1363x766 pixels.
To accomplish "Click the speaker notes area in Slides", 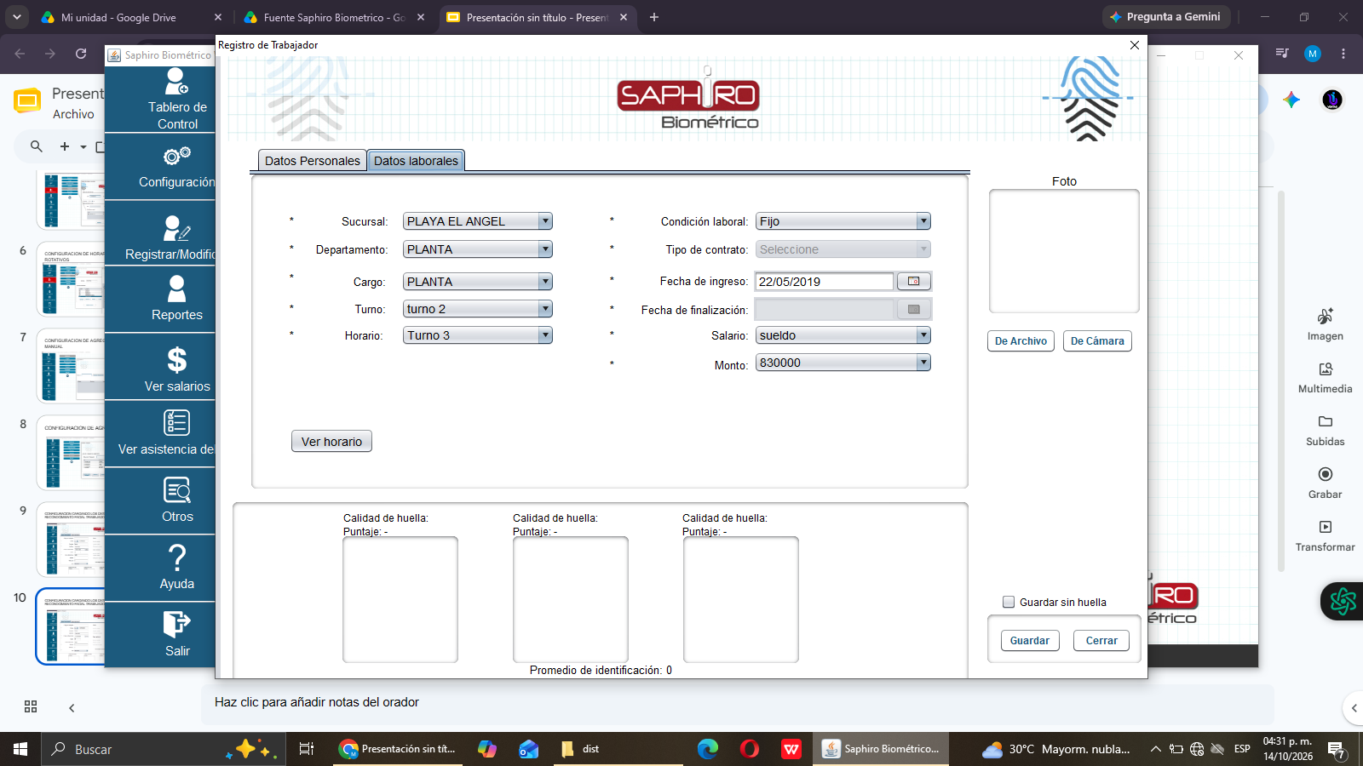I will tap(738, 703).
